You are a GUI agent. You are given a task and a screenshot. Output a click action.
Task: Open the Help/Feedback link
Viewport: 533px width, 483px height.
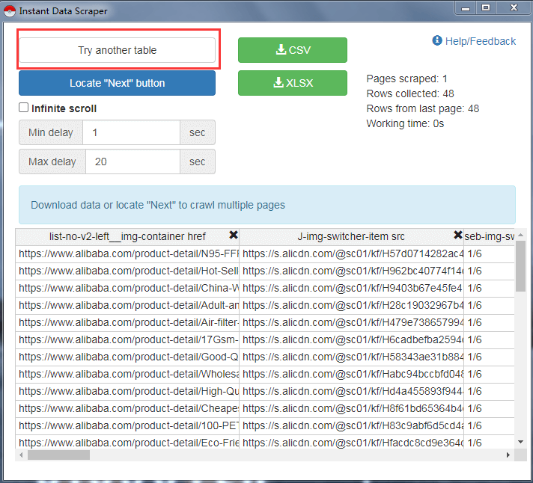(474, 41)
